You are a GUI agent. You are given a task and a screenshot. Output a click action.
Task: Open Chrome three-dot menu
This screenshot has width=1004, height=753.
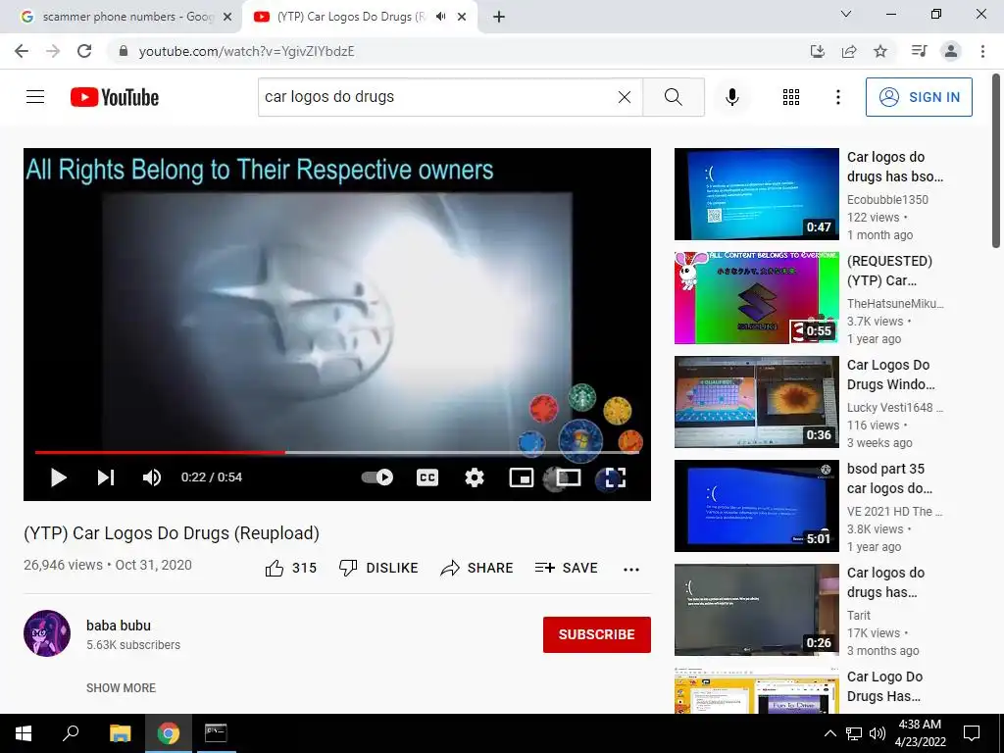[982, 51]
